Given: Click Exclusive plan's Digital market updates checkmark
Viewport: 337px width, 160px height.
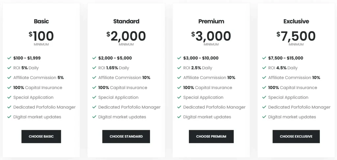Looking at the screenshot, I should pyautogui.click(x=264, y=117).
